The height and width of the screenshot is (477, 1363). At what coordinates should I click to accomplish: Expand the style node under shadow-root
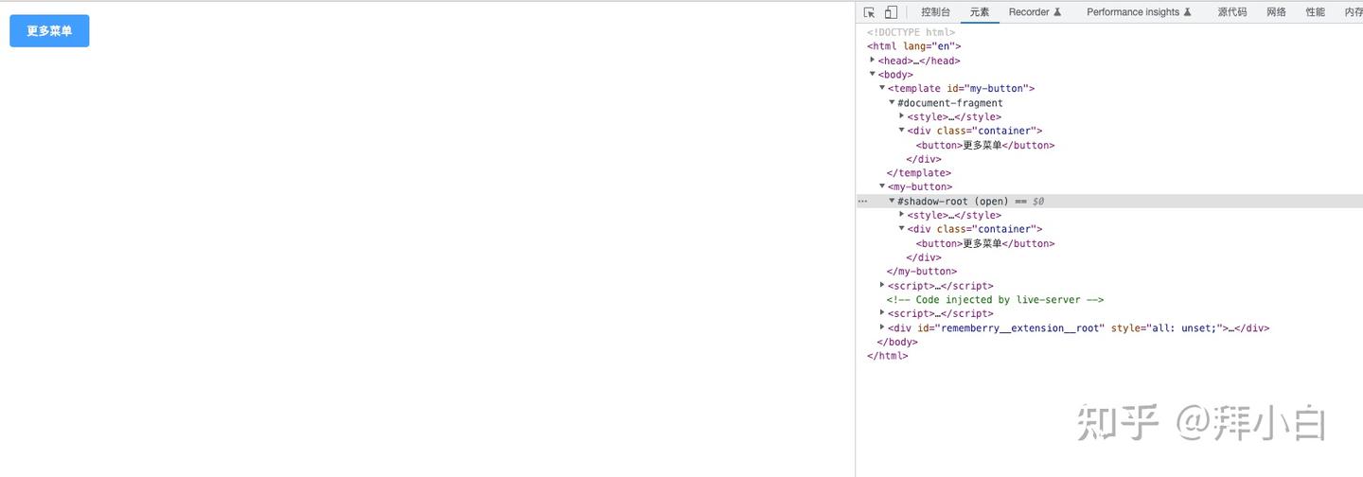[x=902, y=215]
